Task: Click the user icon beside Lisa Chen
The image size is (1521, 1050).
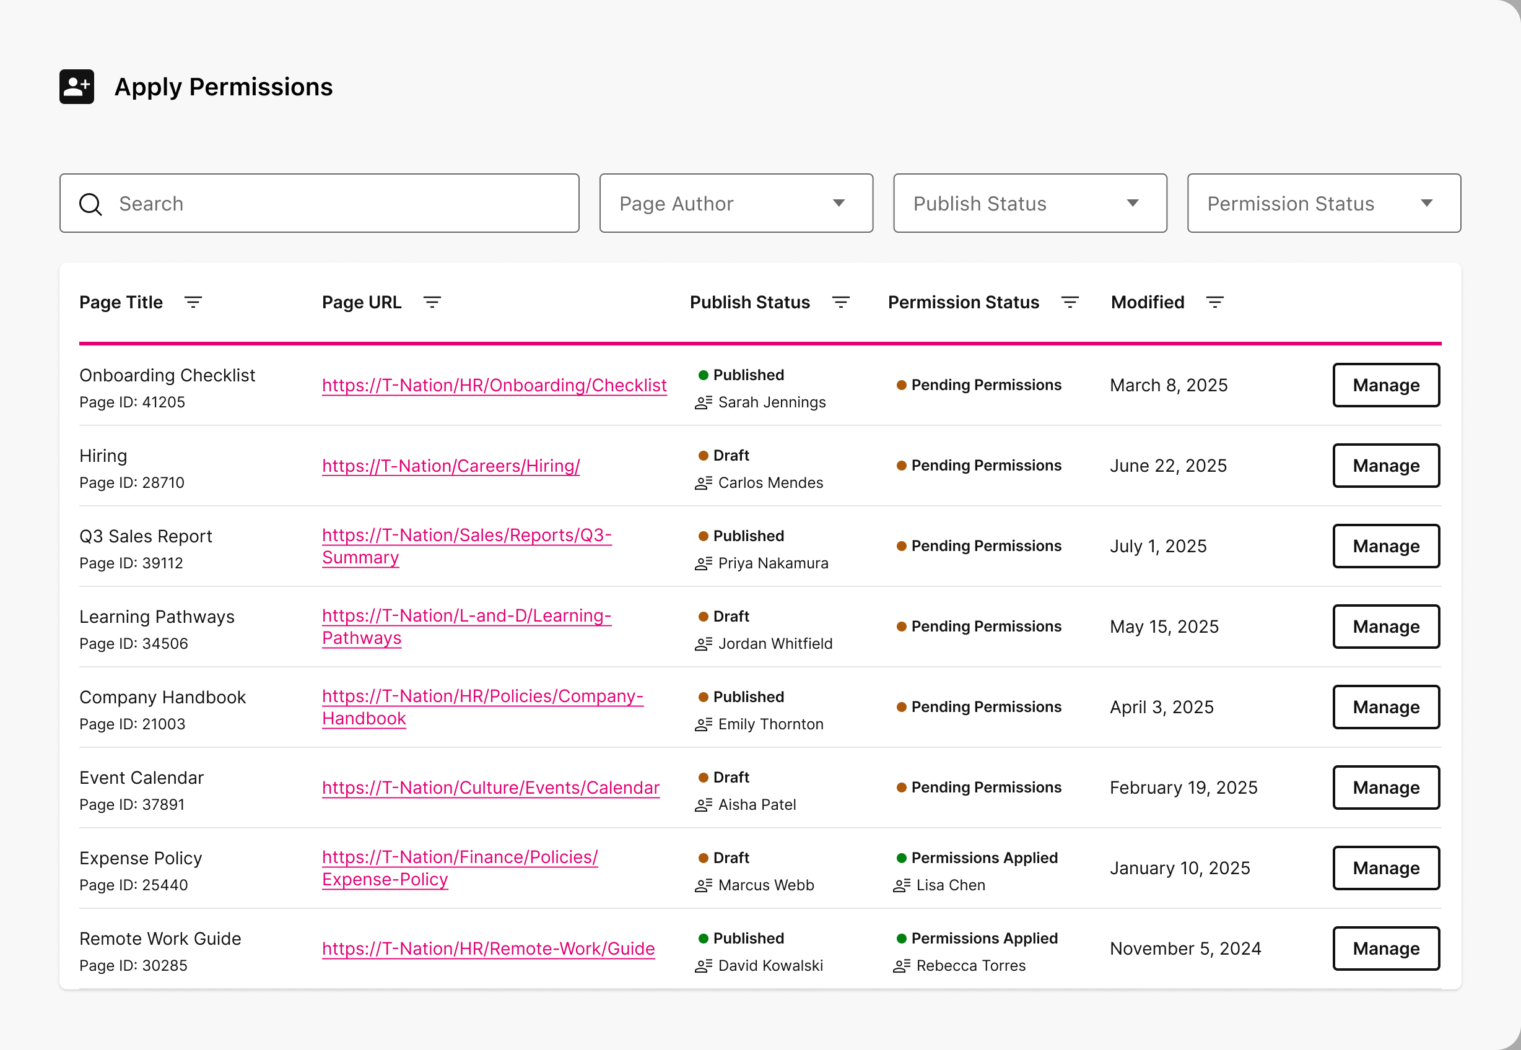Action: click(x=901, y=885)
